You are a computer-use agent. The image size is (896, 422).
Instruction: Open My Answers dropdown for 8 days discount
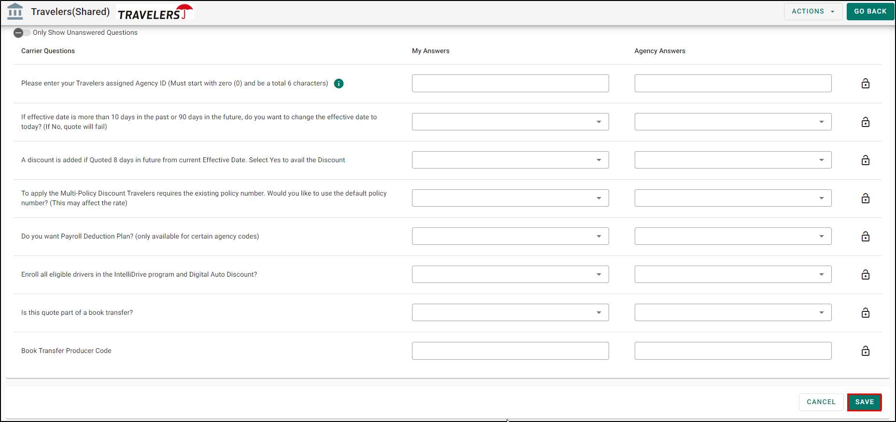[510, 160]
